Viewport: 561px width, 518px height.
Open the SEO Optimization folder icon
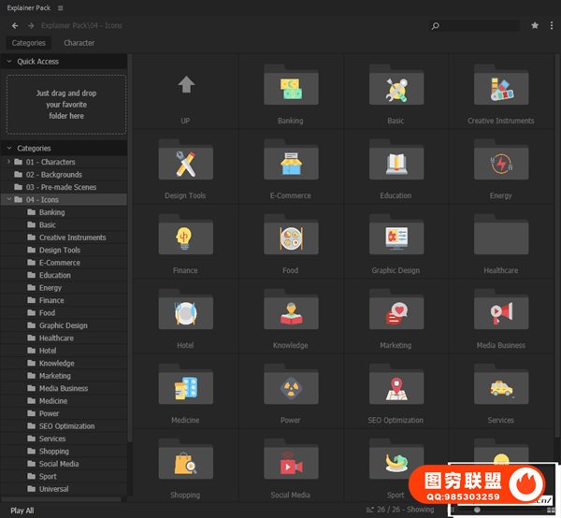click(396, 389)
